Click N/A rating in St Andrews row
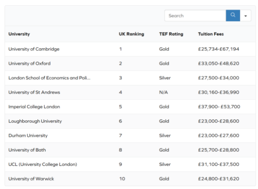 tap(163, 92)
